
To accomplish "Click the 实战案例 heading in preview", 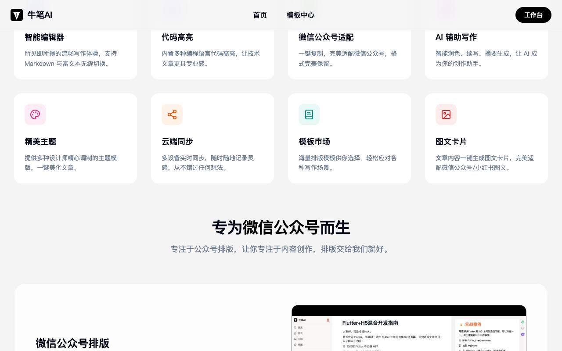I will click(x=473, y=324).
